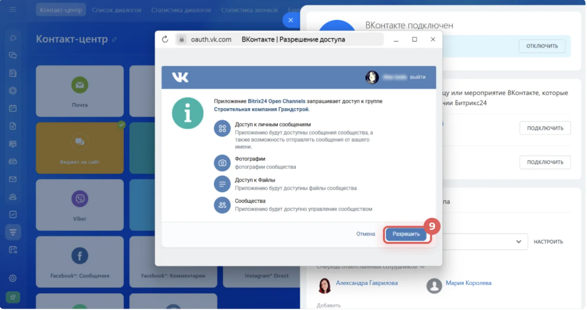Open the Статистика звонков tab
Image resolution: width=587 pixels, height=310 pixels.
tap(249, 10)
